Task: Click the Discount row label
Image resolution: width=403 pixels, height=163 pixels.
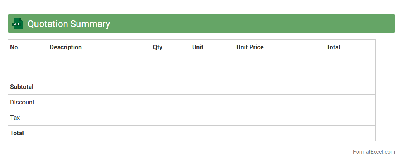Action: pyautogui.click(x=22, y=103)
